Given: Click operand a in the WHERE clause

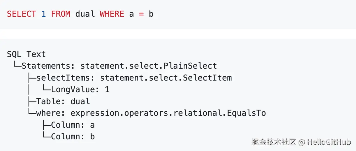Looking at the screenshot, I should pos(131,14).
